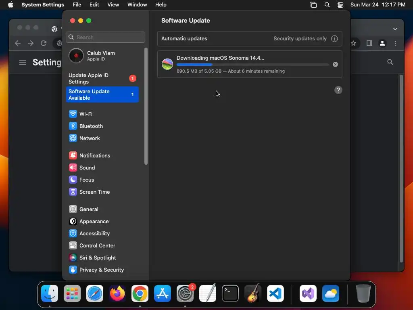
Task: Open App Store from the Dock
Action: click(163, 293)
